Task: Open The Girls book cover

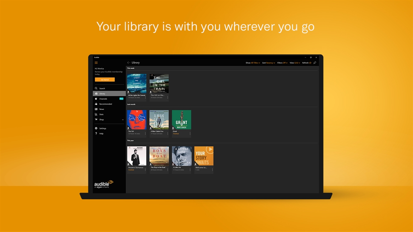Action: point(137,120)
